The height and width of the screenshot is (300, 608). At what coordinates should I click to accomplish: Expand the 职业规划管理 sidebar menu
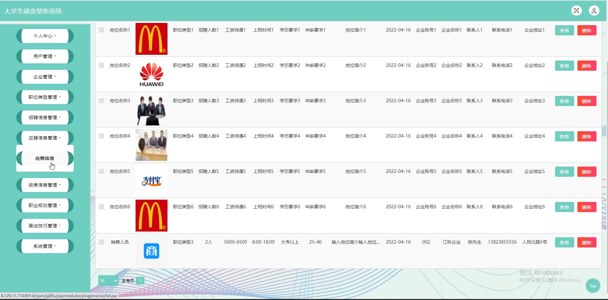click(45, 205)
